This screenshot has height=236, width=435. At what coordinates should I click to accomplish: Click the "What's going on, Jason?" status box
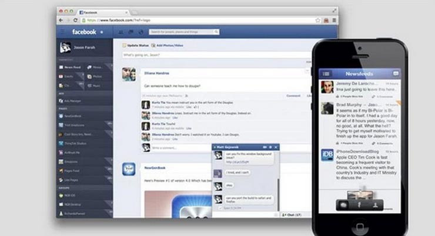pos(216,55)
